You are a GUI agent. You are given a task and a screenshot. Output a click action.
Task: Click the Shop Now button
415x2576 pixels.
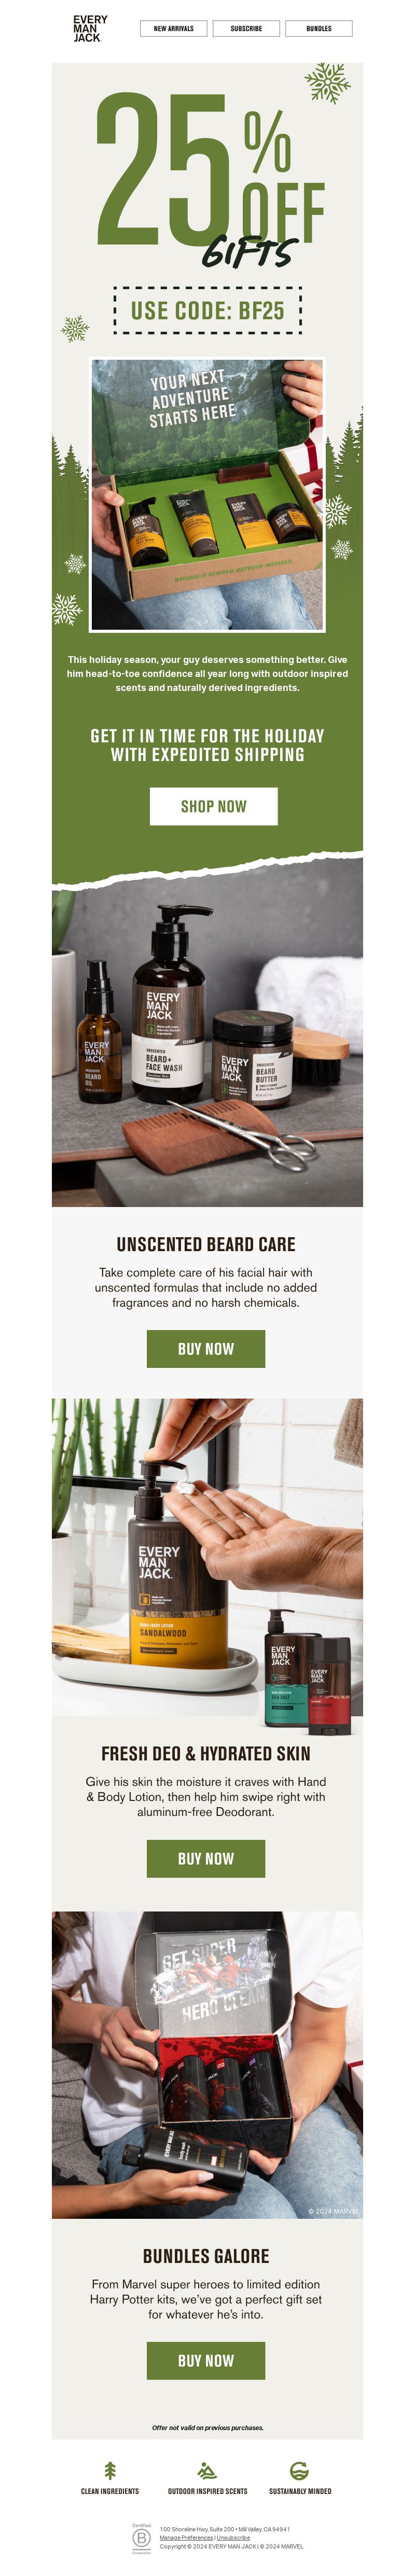[x=213, y=806]
